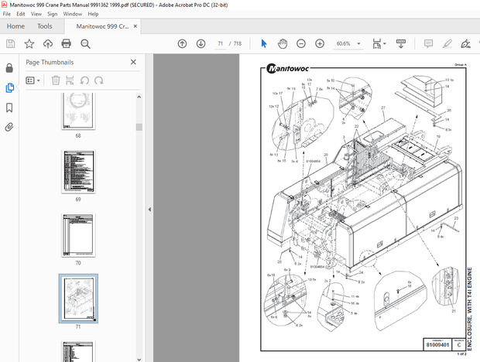Image resolution: width=480 pixels, height=362 pixels.
Task: Open the Attachments paperclip panel
Action: click(x=9, y=127)
